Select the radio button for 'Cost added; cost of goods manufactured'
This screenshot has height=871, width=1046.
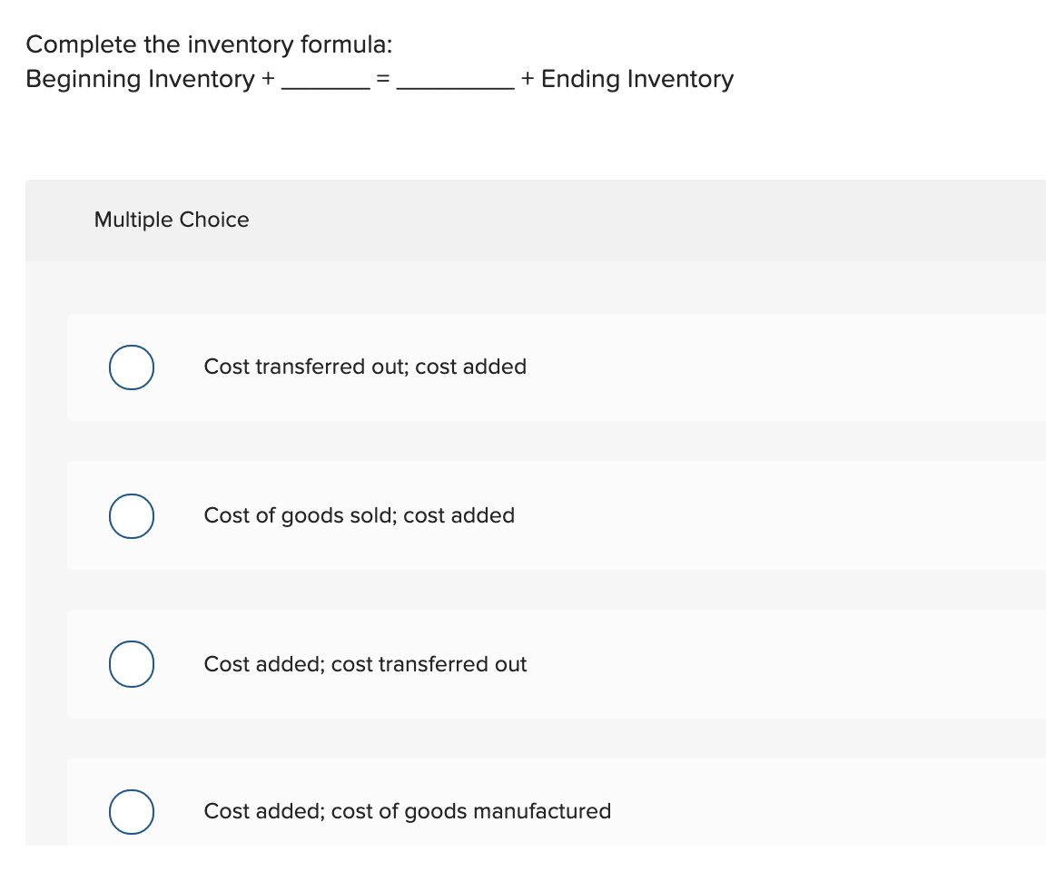point(131,811)
